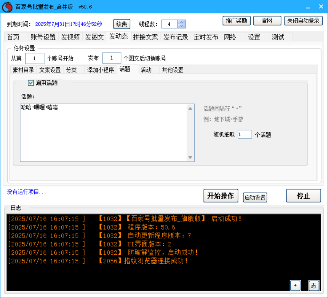Image resolution: width=328 pixels, height=298 pixels.
Task: Open 启动设置 button
Action: [255, 197]
